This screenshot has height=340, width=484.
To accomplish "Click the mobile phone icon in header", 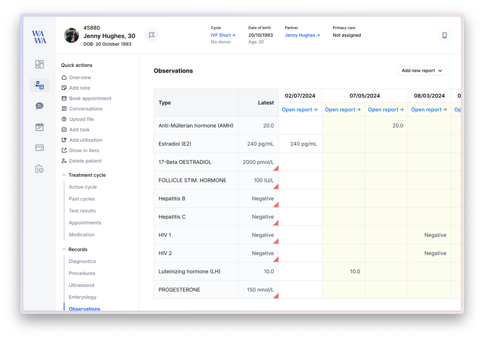I will pyautogui.click(x=444, y=35).
